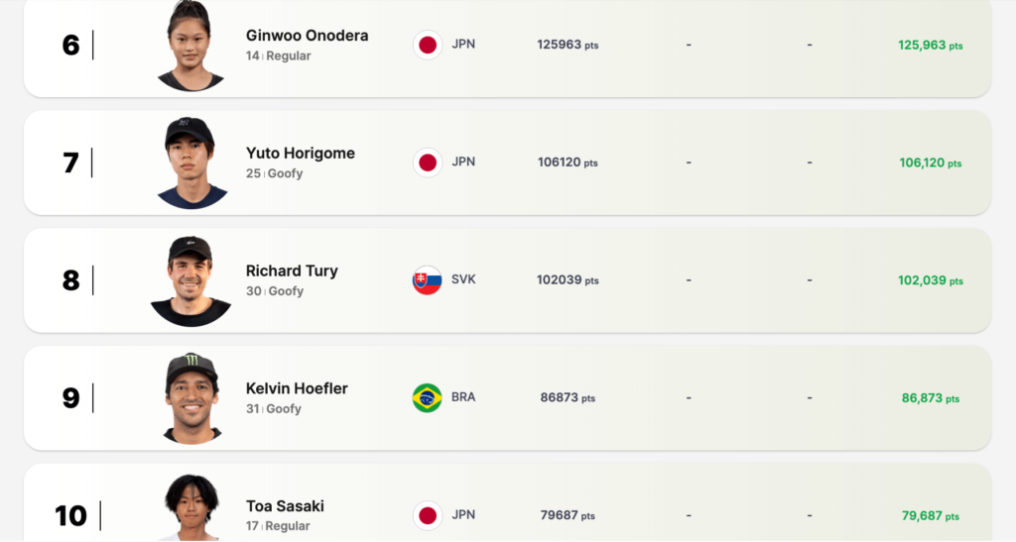Open Yuto Horigome's profile photo
Screen dimensions: 1016x542
(191, 163)
